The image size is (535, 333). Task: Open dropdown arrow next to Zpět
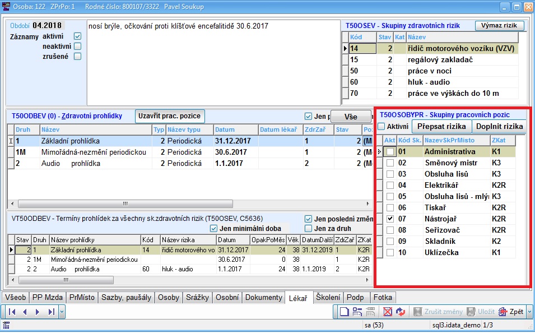[529, 312]
